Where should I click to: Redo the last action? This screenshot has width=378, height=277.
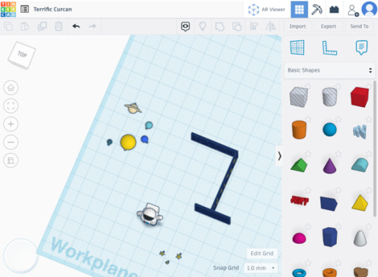92,26
